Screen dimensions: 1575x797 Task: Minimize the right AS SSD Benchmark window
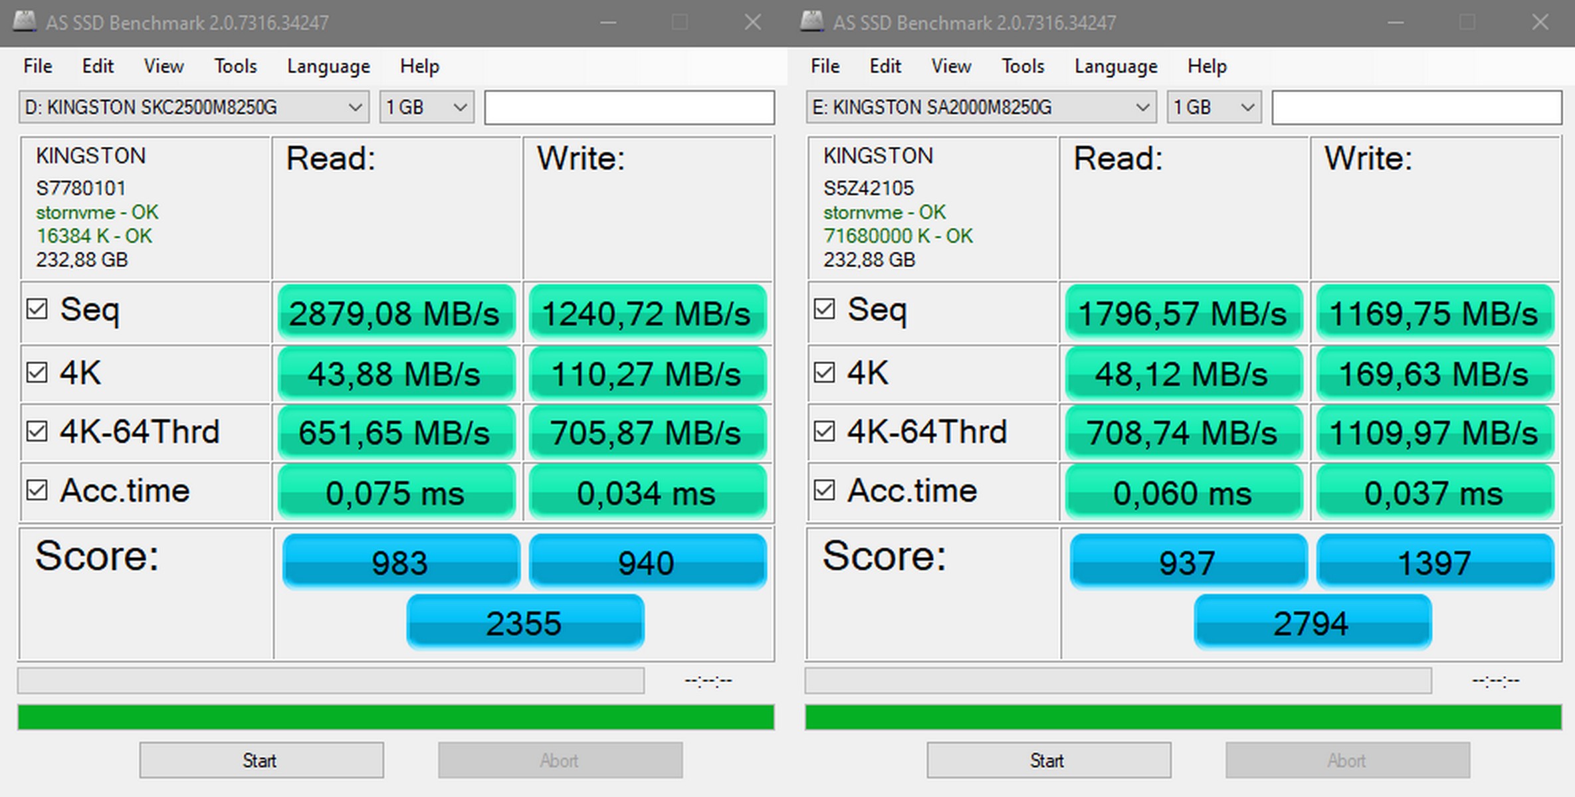1395,23
